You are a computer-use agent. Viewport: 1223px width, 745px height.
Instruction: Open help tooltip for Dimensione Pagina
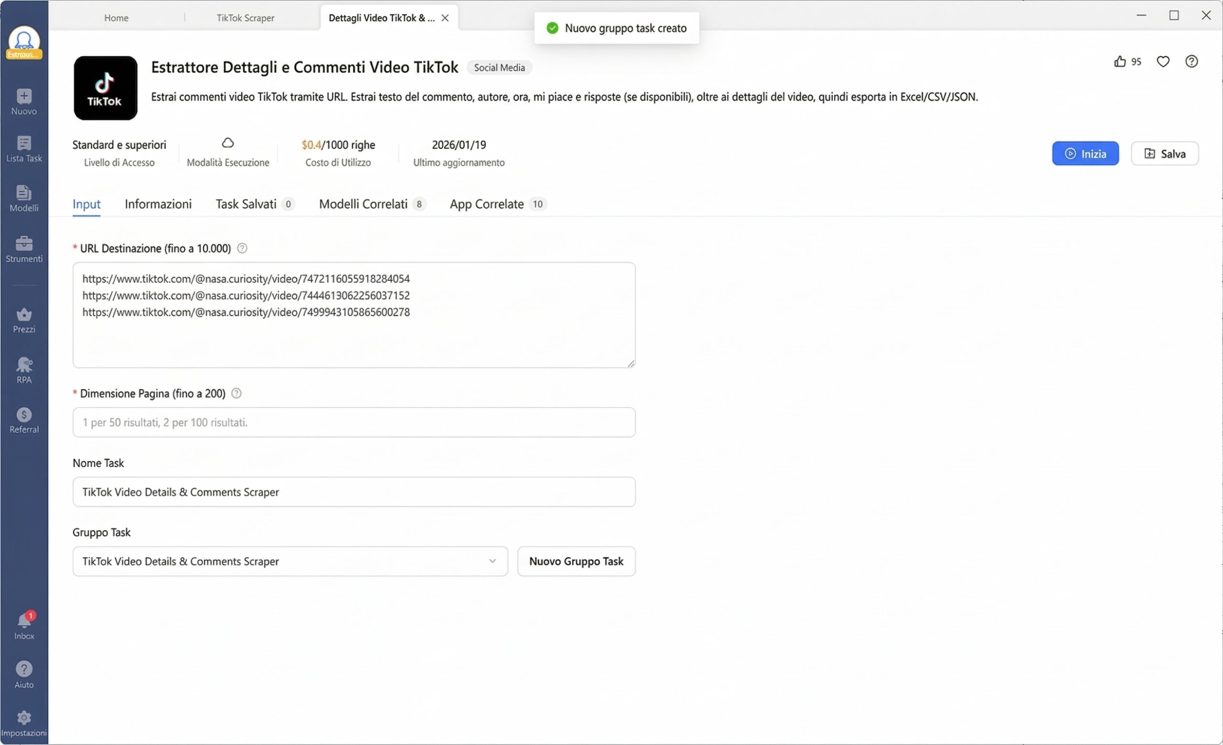coord(236,394)
